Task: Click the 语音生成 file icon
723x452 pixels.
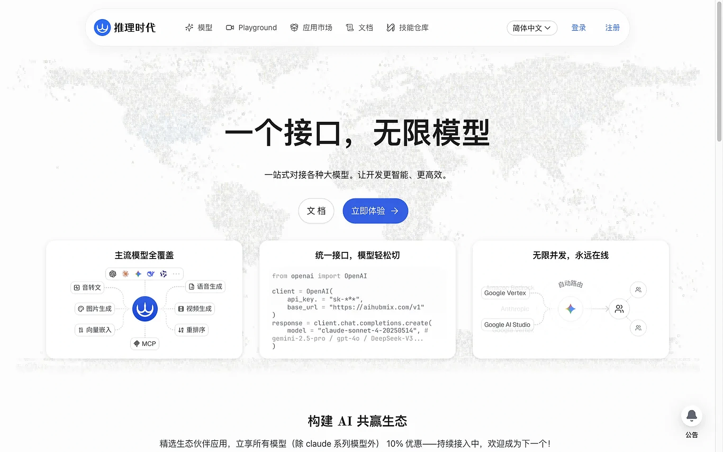Action: [x=192, y=286]
